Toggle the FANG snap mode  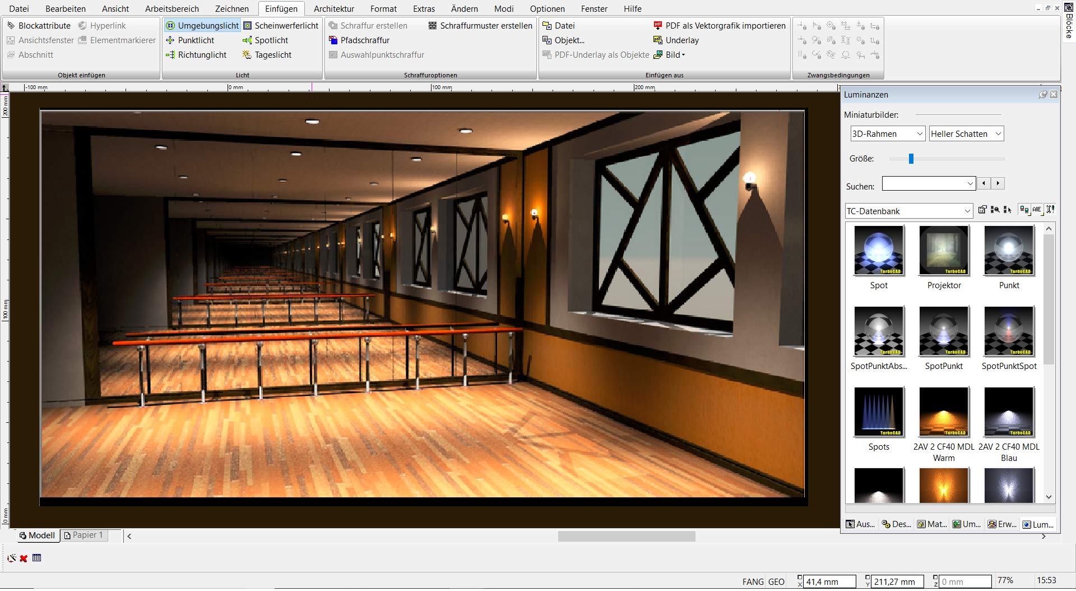coord(753,582)
